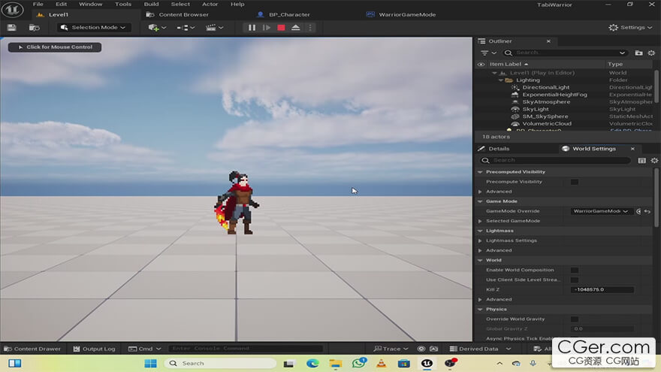661x372 pixels.
Task: Save the current level with the disk icon
Action: [x=12, y=27]
